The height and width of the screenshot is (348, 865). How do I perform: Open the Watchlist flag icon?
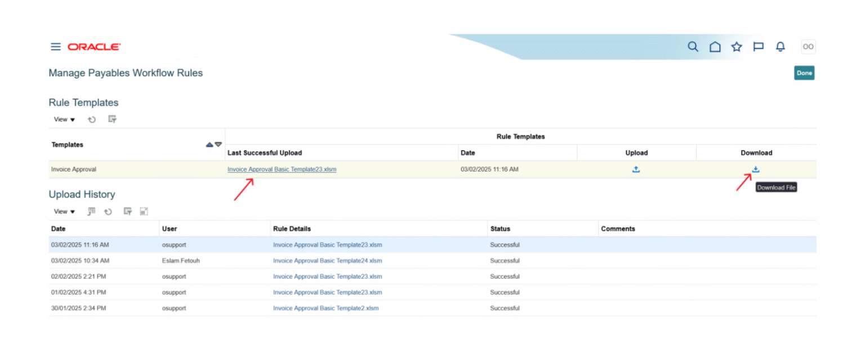(758, 47)
